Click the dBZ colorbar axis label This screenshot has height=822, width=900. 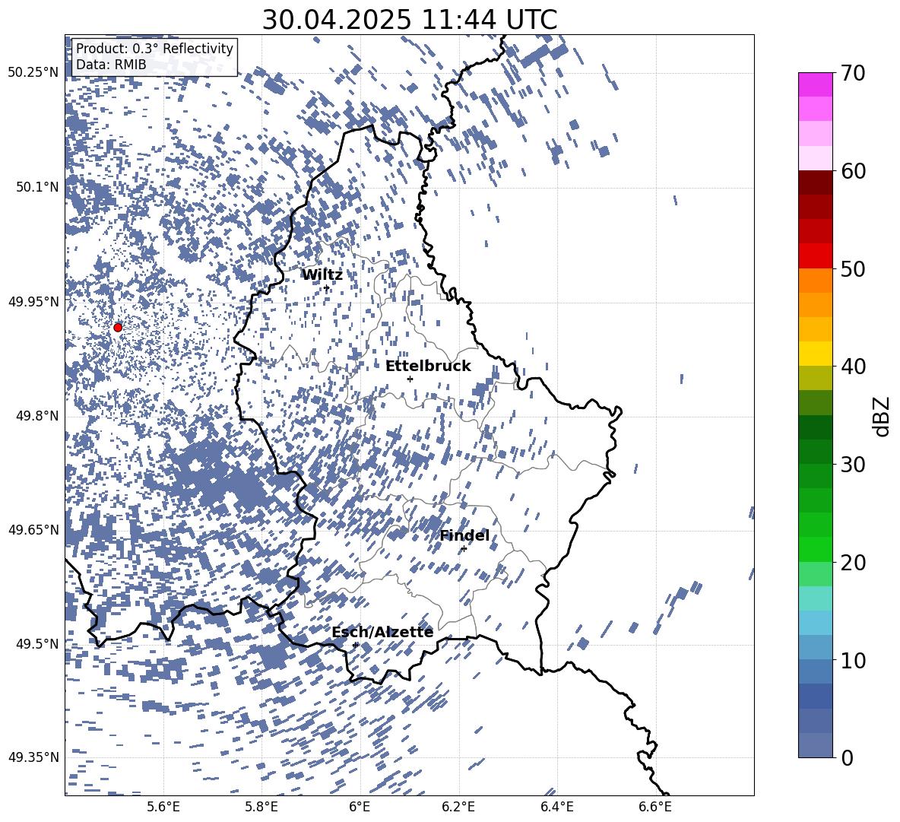[883, 416]
